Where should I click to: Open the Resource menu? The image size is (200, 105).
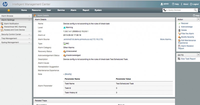click(x=36, y=10)
